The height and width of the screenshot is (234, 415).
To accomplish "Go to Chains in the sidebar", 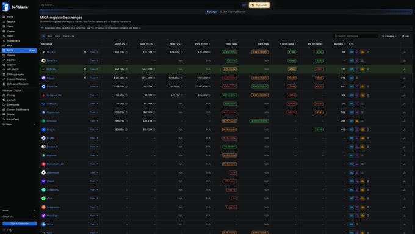I will 10,31.
